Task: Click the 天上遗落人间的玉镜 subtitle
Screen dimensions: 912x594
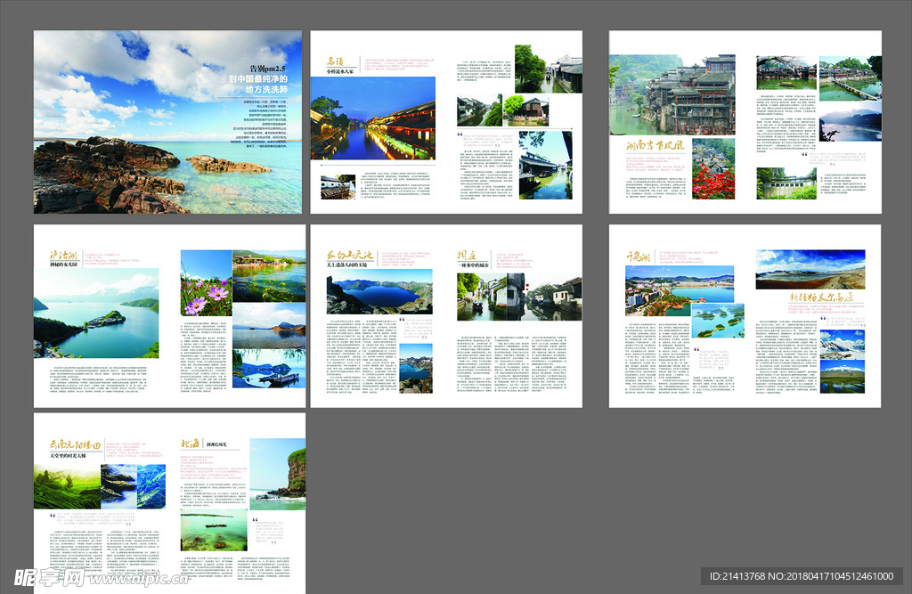Action: [353, 264]
